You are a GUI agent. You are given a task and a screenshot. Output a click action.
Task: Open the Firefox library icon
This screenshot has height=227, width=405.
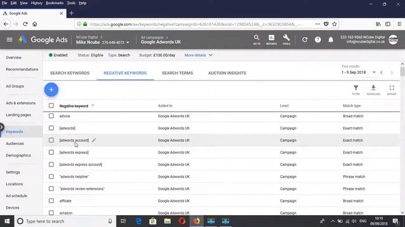[x=378, y=24]
